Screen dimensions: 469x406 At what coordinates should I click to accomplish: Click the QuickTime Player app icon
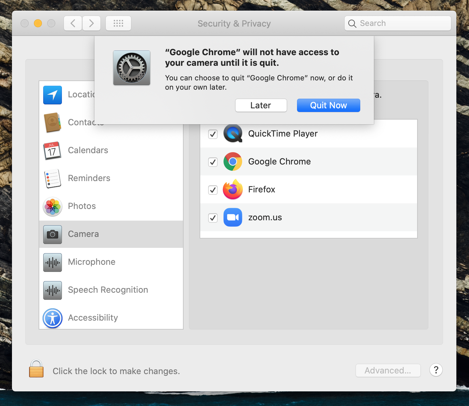point(233,134)
